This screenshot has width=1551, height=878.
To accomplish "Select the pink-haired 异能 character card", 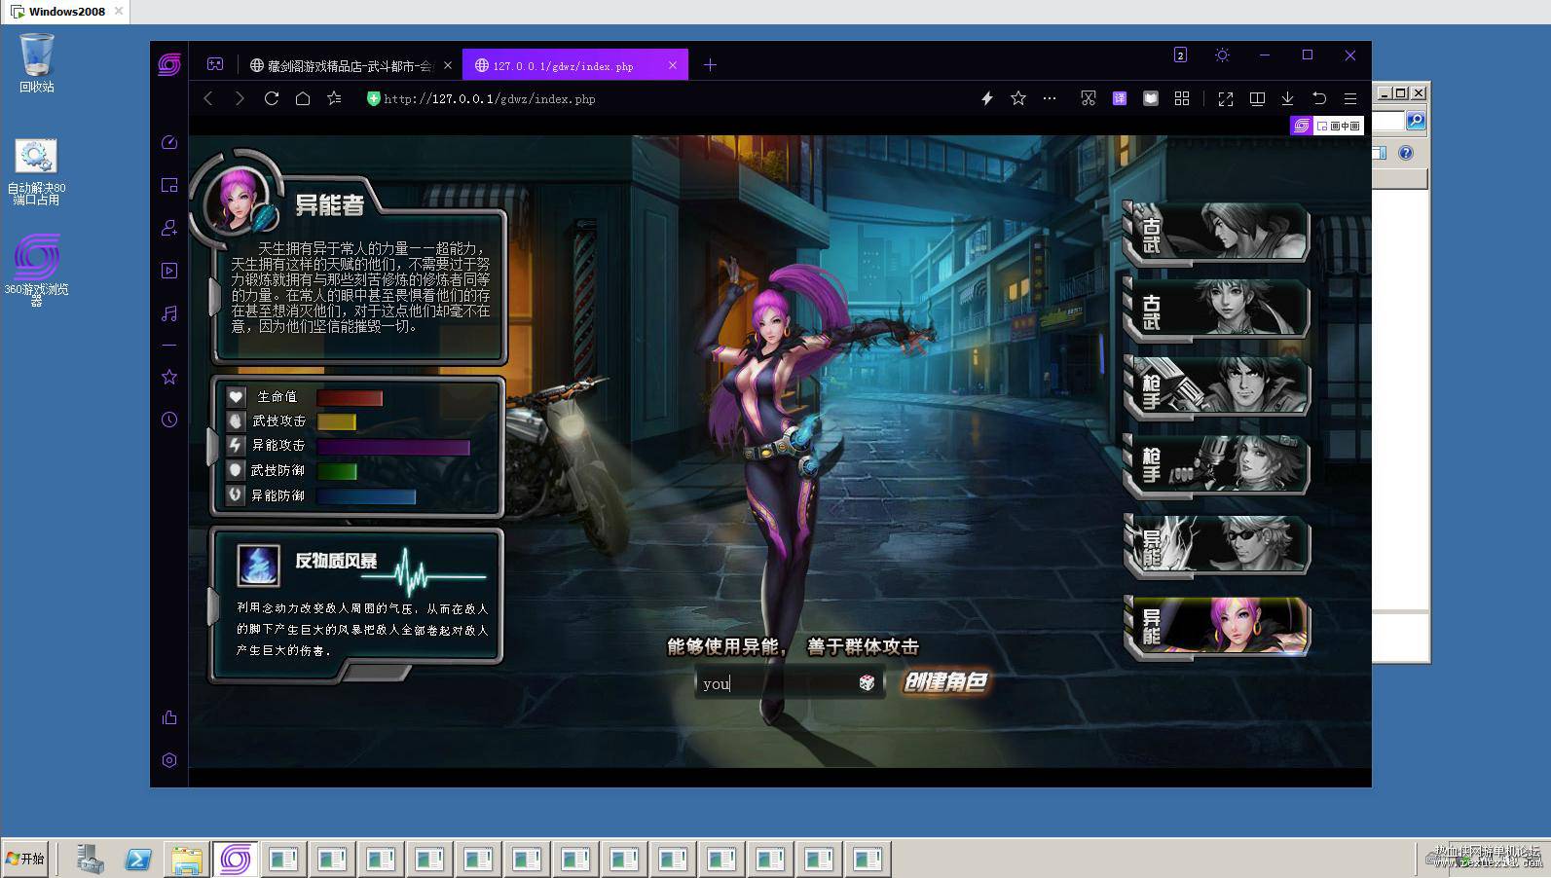I will [1217, 626].
